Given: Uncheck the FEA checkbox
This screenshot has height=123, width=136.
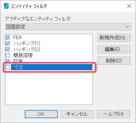Looking at the screenshot, I should click(x=8, y=37).
